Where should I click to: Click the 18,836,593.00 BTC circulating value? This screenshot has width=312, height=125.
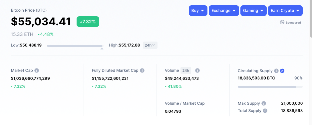pos(256,78)
